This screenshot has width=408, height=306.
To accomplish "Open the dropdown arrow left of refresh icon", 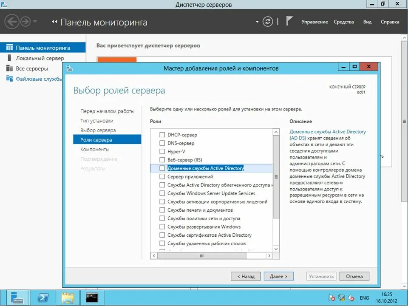I will click(x=257, y=22).
